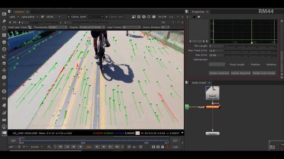The image size is (284, 159).
Task: Open the rgba channel layer dropdown
Action: click(14, 17)
